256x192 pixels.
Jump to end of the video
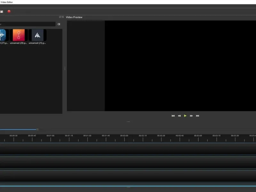(x=197, y=116)
